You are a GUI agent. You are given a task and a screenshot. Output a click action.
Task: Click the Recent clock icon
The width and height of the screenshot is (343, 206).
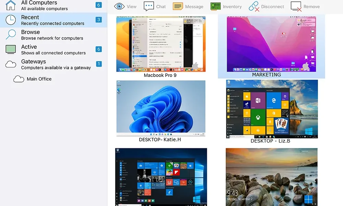11,20
